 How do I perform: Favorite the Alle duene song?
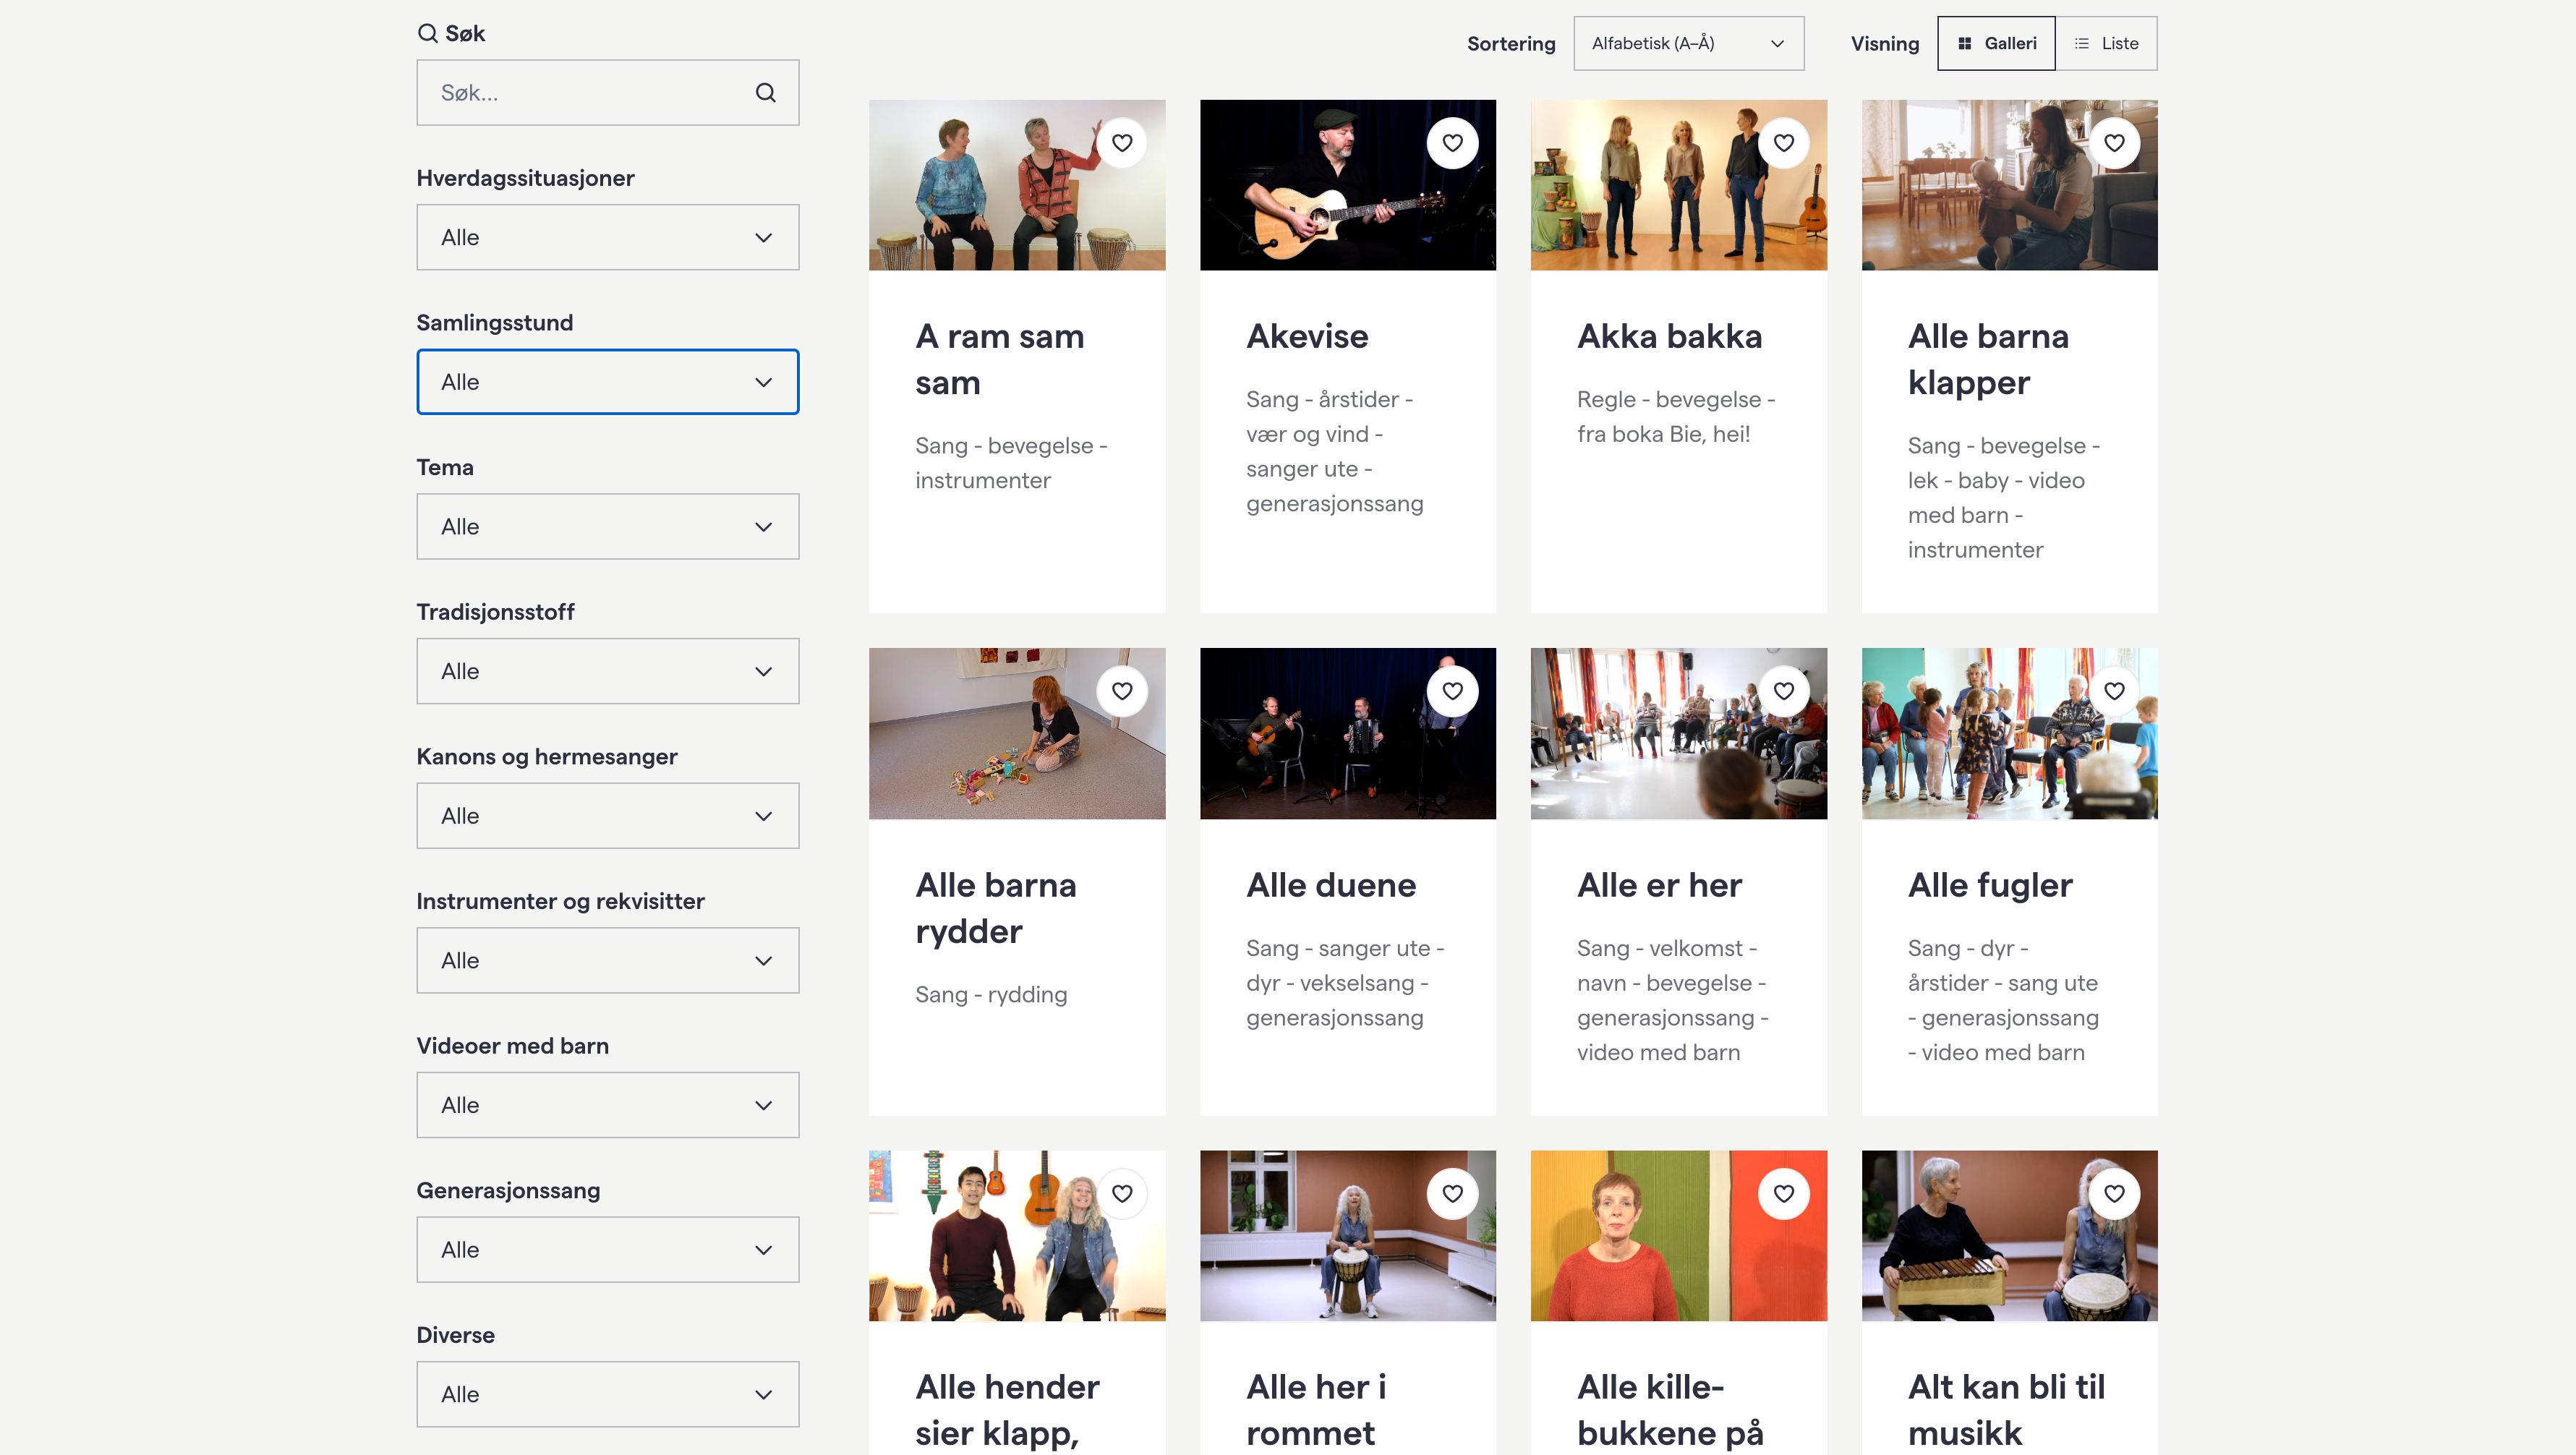pyautogui.click(x=1452, y=691)
